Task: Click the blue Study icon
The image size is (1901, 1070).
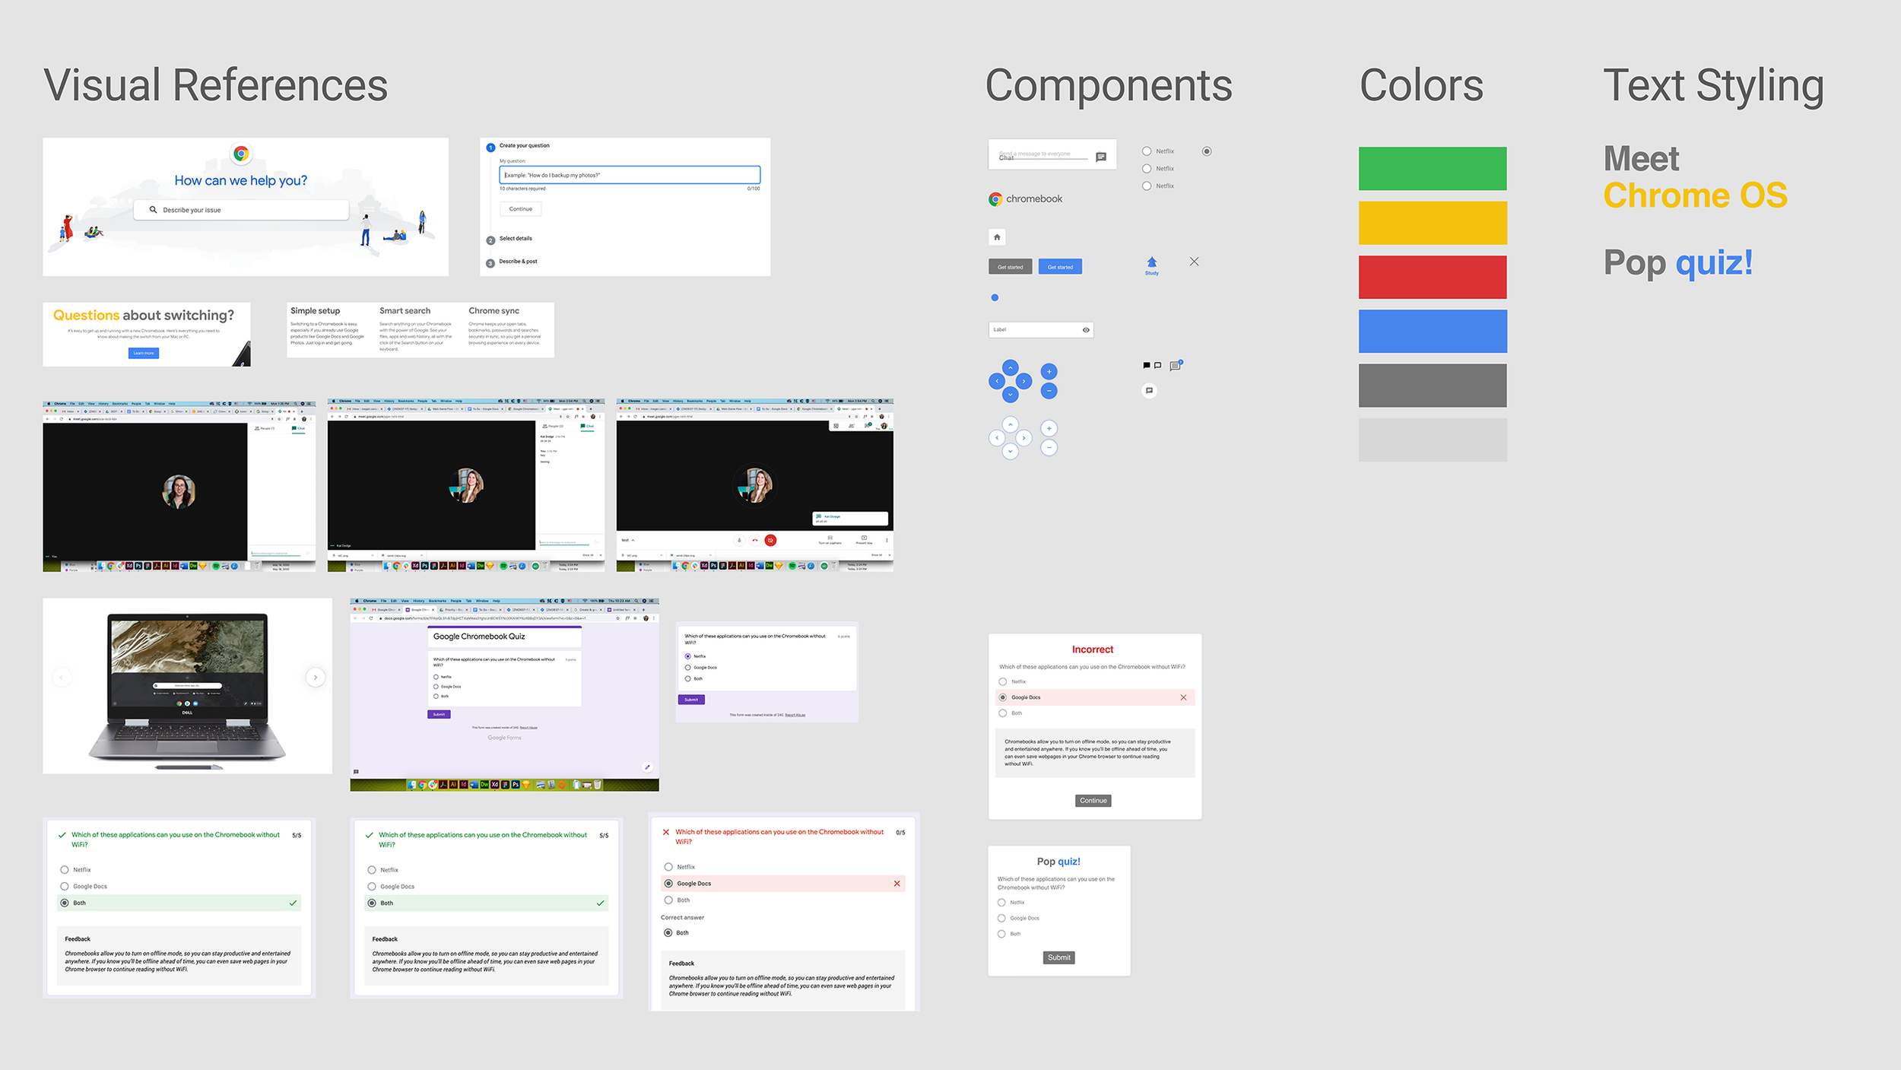Action: pyautogui.click(x=1151, y=264)
